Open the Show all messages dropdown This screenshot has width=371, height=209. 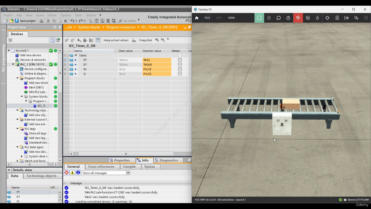coord(128,173)
